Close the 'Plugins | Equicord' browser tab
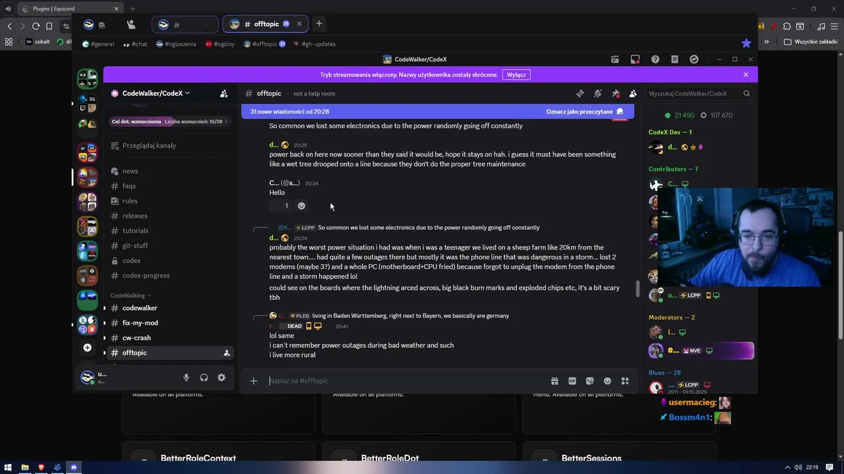The width and height of the screenshot is (844, 474). click(116, 9)
